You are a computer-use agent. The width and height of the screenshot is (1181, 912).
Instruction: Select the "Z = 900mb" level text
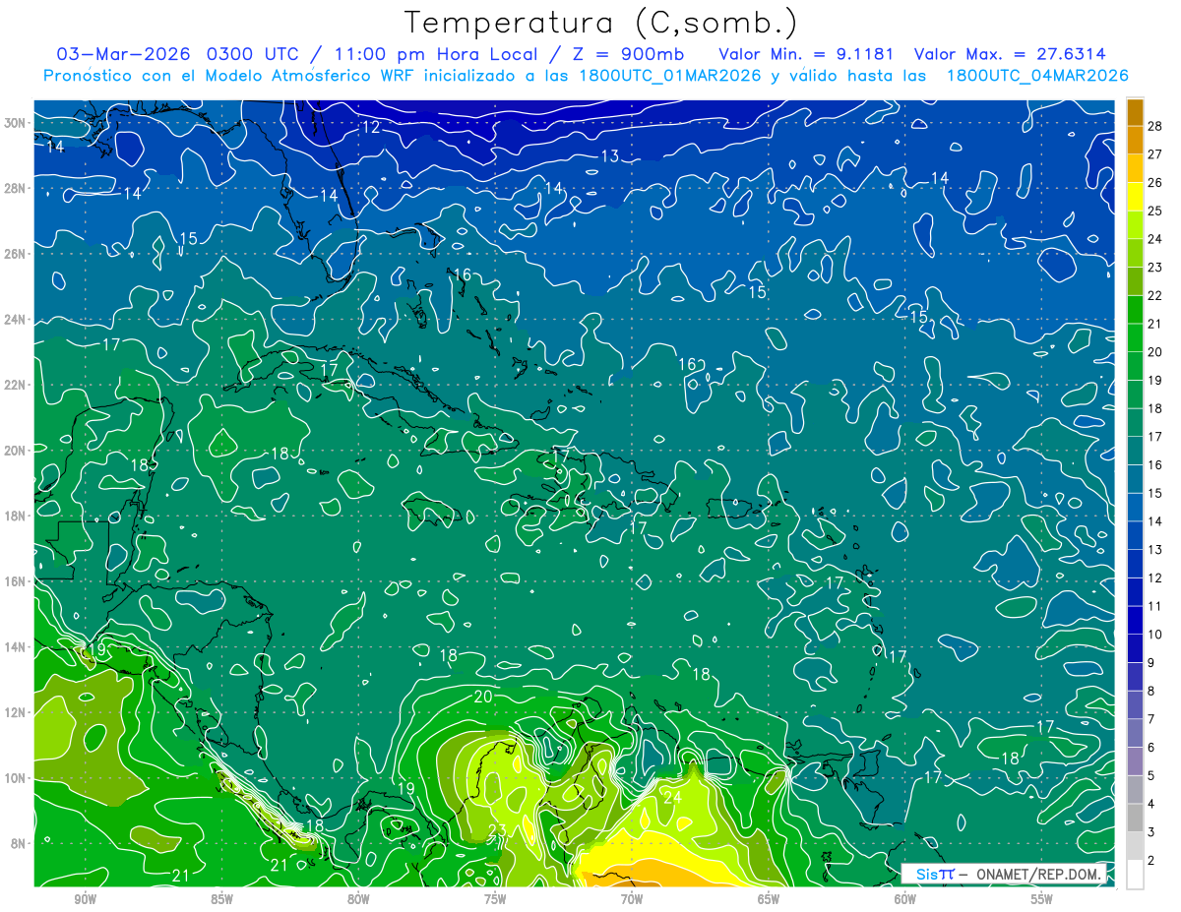point(631,54)
